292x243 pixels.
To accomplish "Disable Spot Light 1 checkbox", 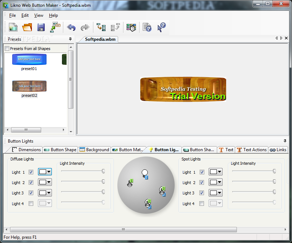I will (202, 172).
